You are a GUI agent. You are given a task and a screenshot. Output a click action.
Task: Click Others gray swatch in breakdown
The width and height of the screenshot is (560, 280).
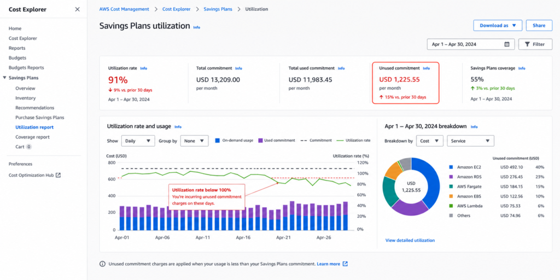click(451, 215)
